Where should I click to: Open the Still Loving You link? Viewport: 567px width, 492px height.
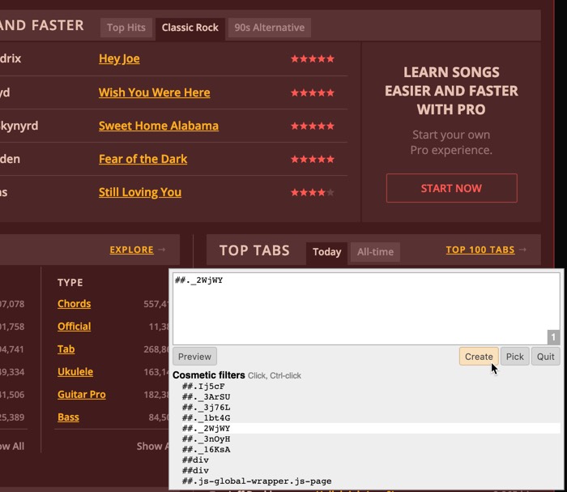[140, 192]
